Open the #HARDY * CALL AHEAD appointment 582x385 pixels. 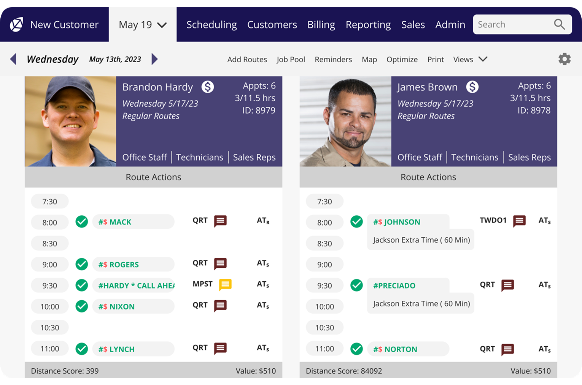tap(134, 286)
